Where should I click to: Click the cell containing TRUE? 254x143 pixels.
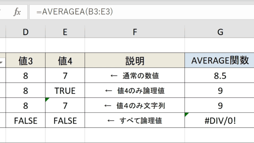(x=65, y=91)
